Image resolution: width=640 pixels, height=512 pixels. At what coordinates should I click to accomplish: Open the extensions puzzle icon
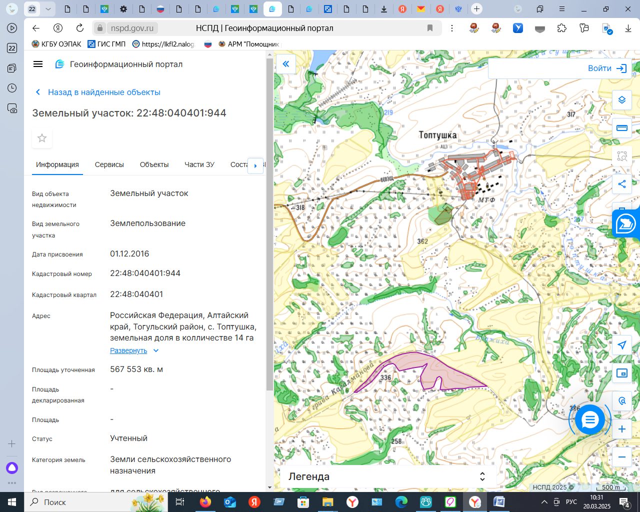(x=562, y=28)
